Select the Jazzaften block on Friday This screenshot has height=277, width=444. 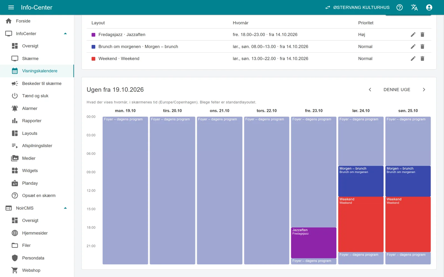pyautogui.click(x=314, y=243)
